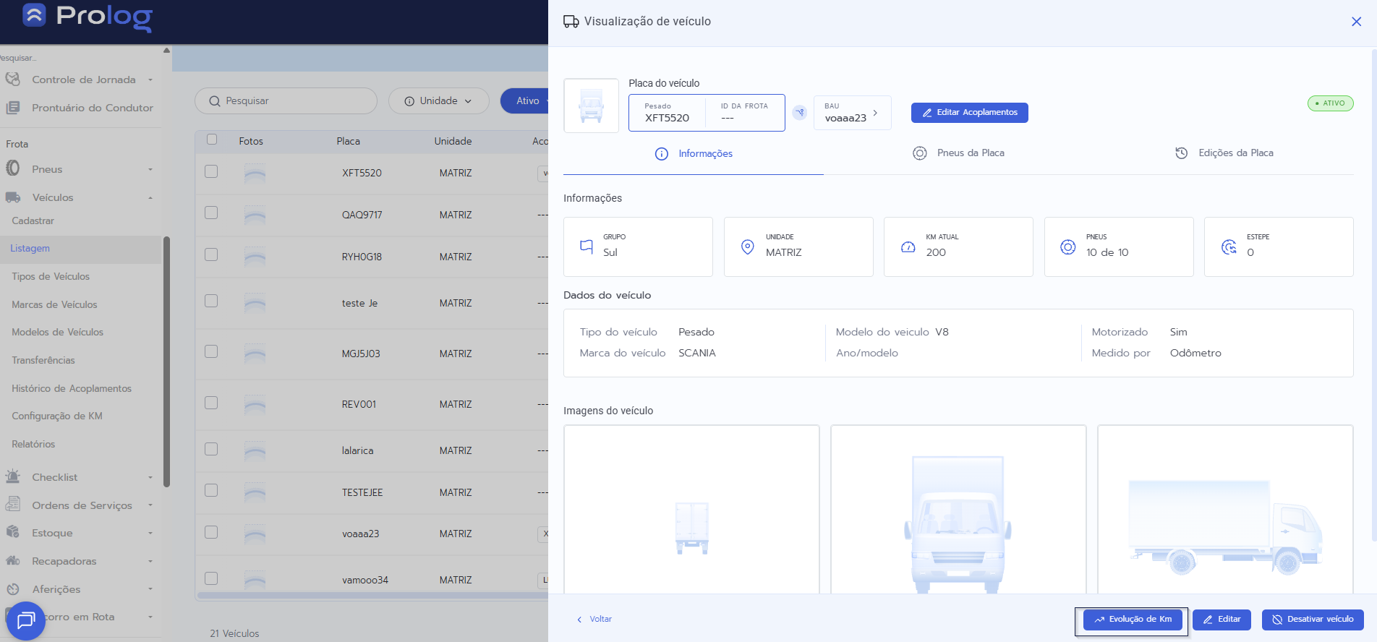Click the Pesquisar search field
The width and height of the screenshot is (1377, 642).
click(x=286, y=101)
